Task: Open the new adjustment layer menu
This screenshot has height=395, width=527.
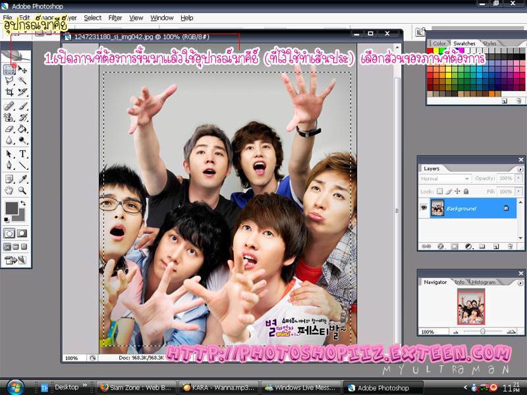Action: [469, 246]
